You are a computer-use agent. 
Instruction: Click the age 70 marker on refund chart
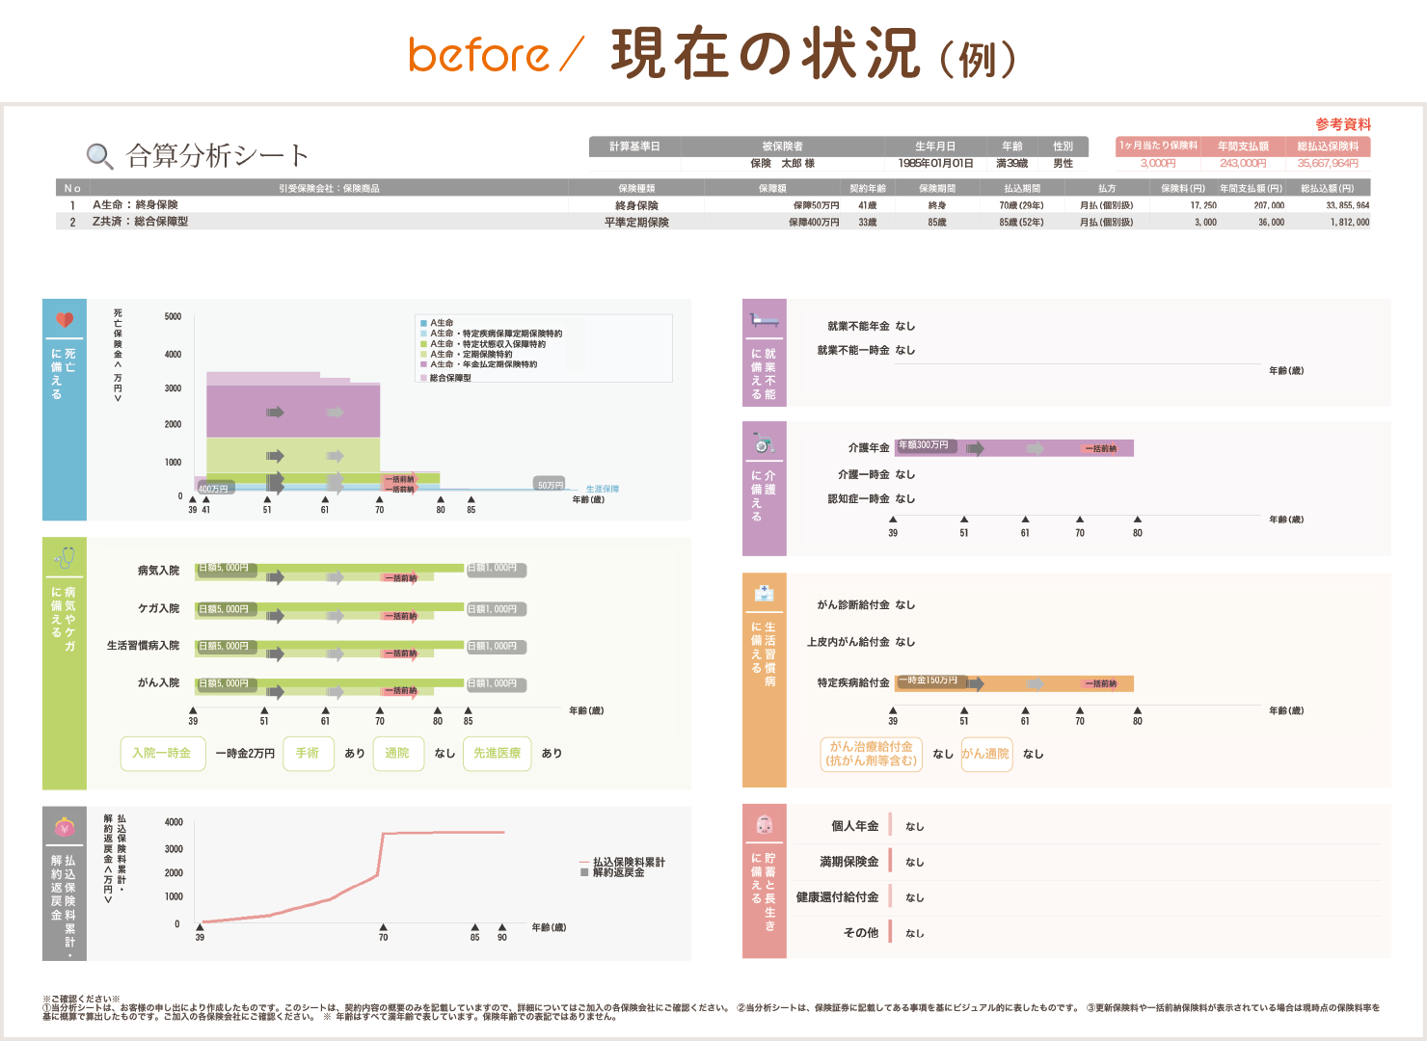point(383,928)
